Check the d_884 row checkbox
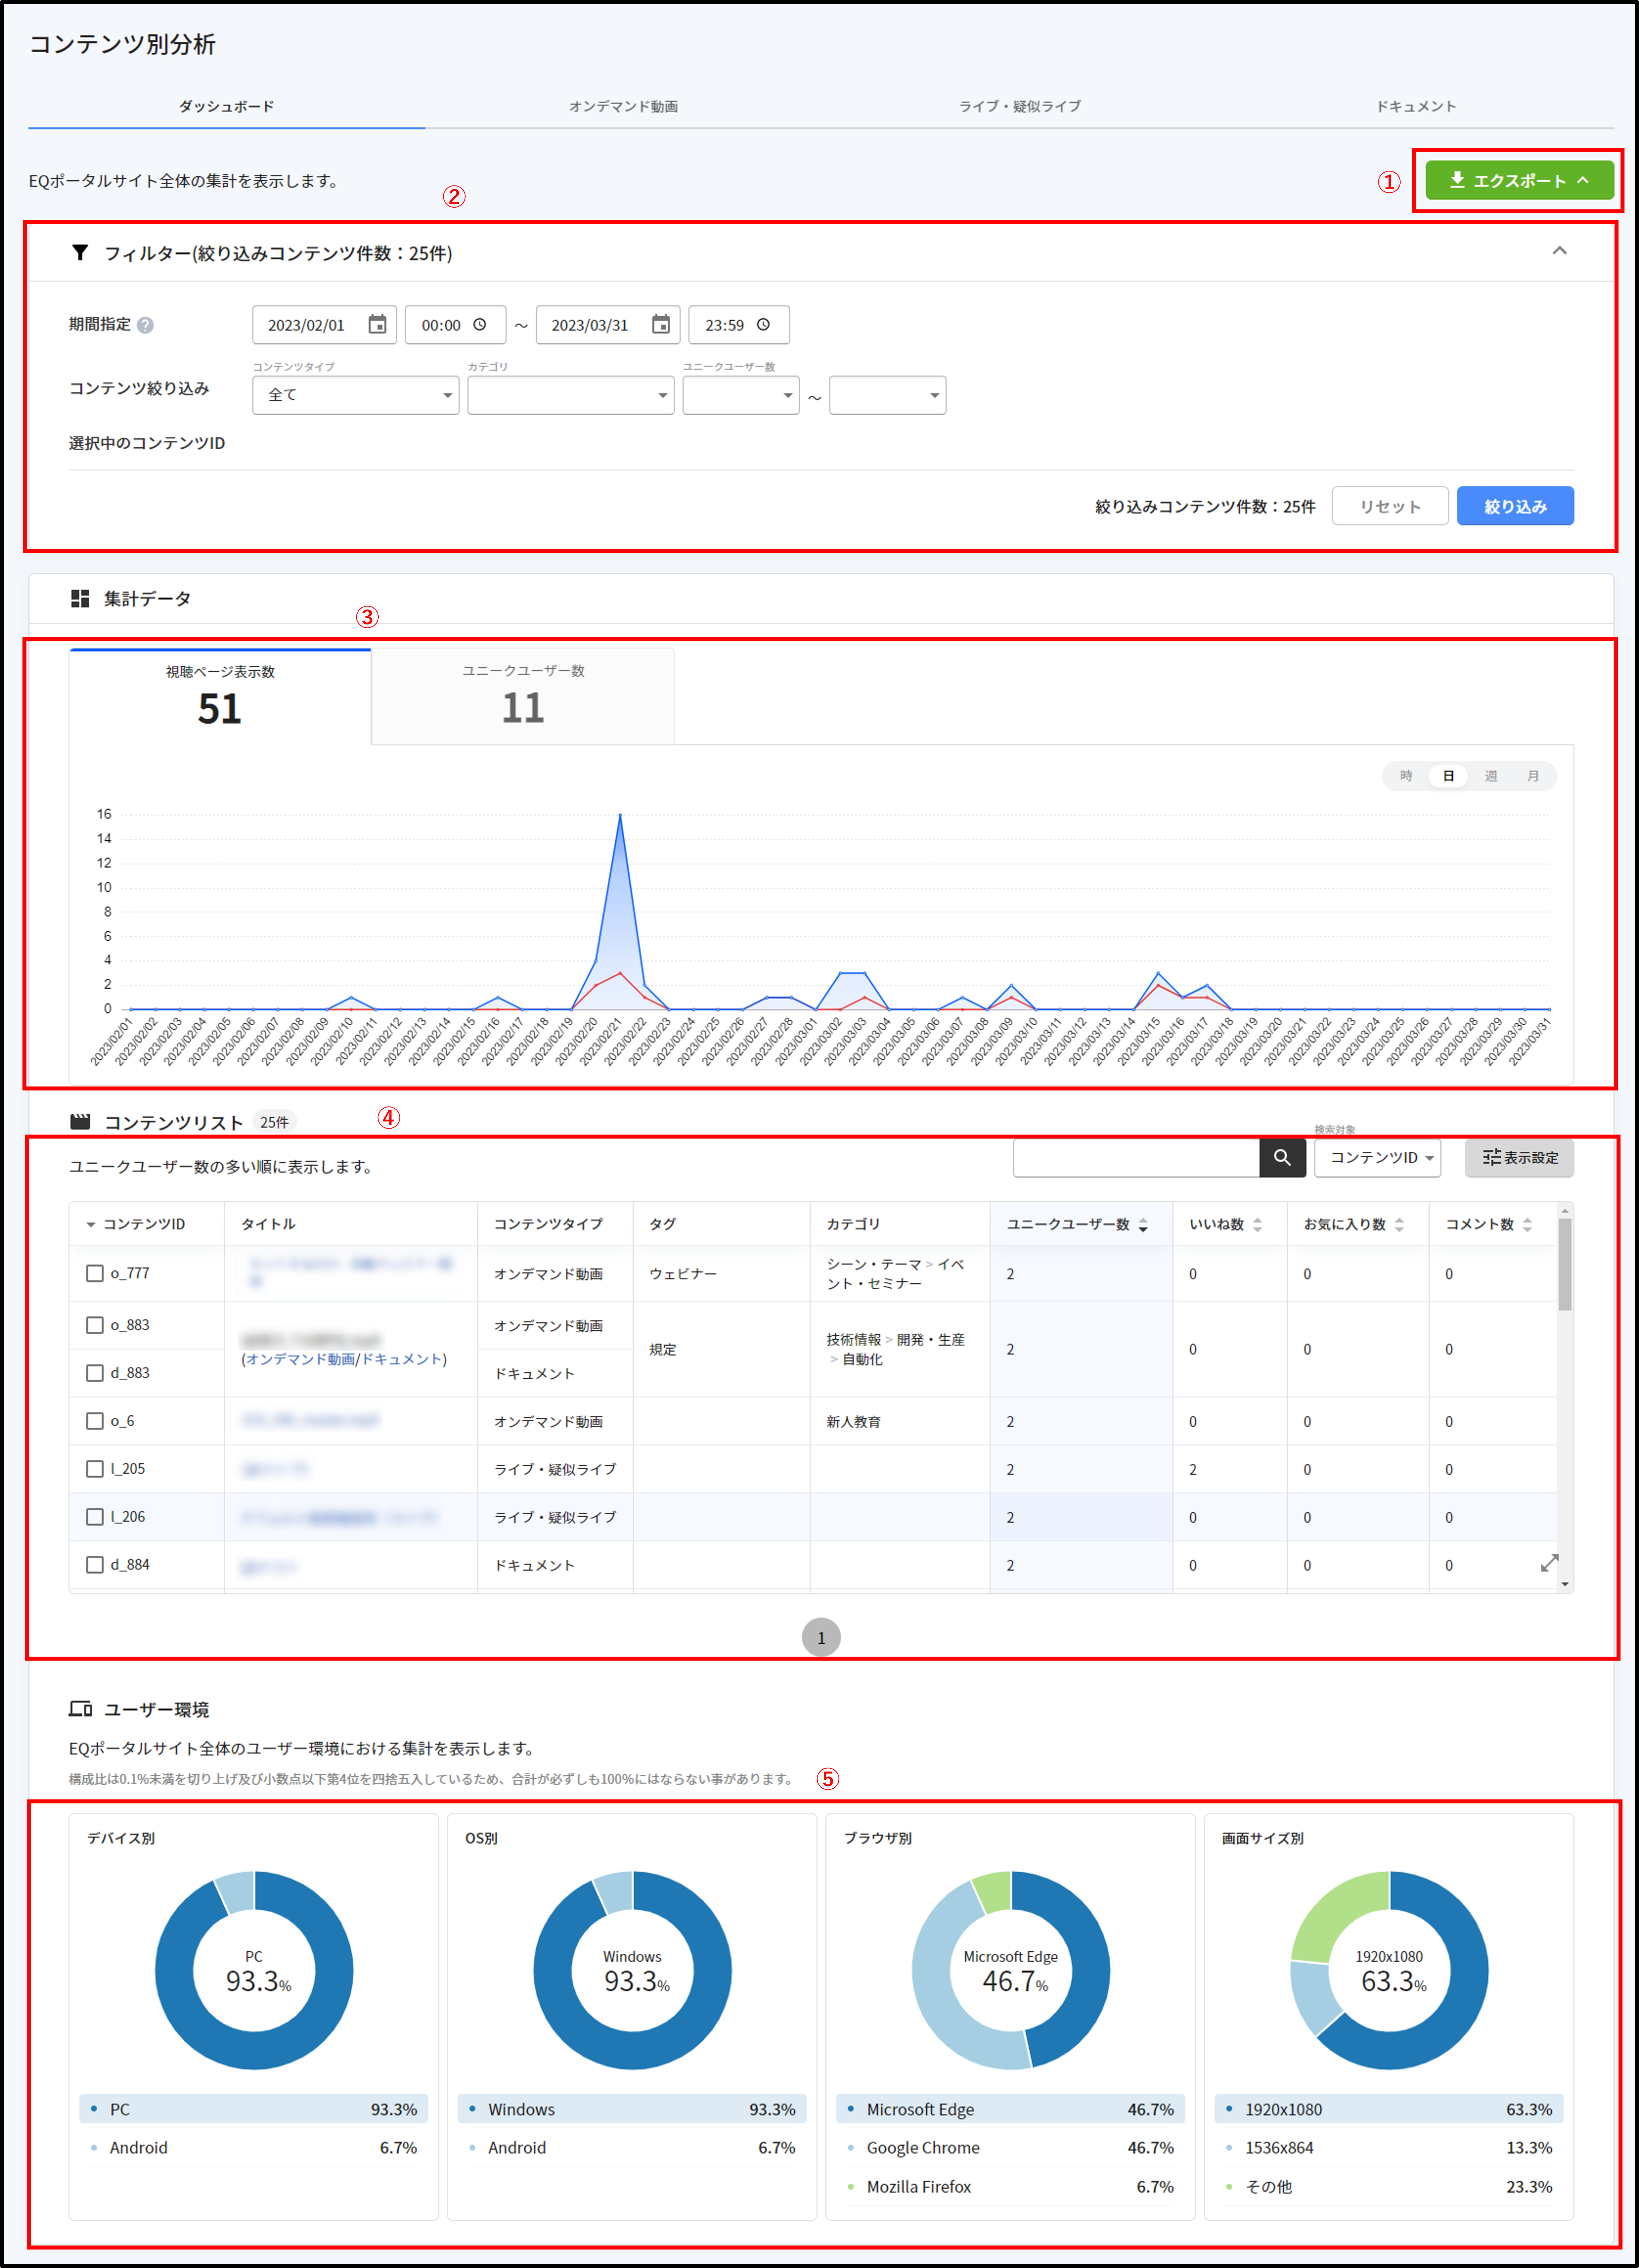 (x=95, y=1565)
